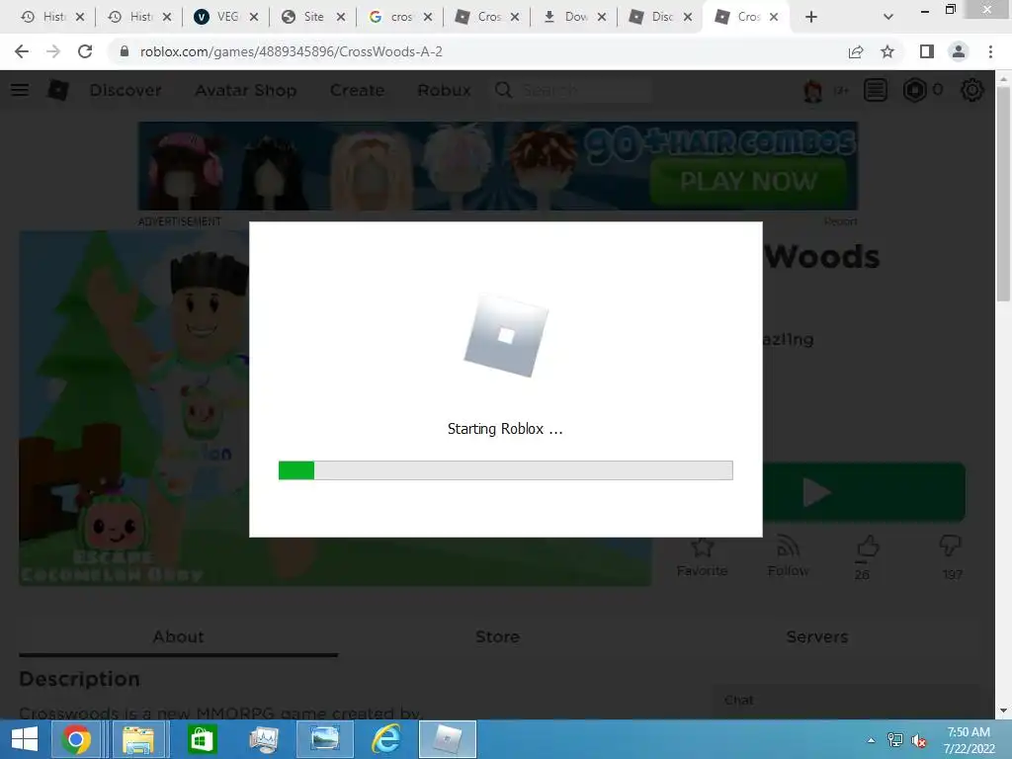Screen dimensions: 1012x759
Task: Switch to the Store tab
Action: click(x=498, y=637)
